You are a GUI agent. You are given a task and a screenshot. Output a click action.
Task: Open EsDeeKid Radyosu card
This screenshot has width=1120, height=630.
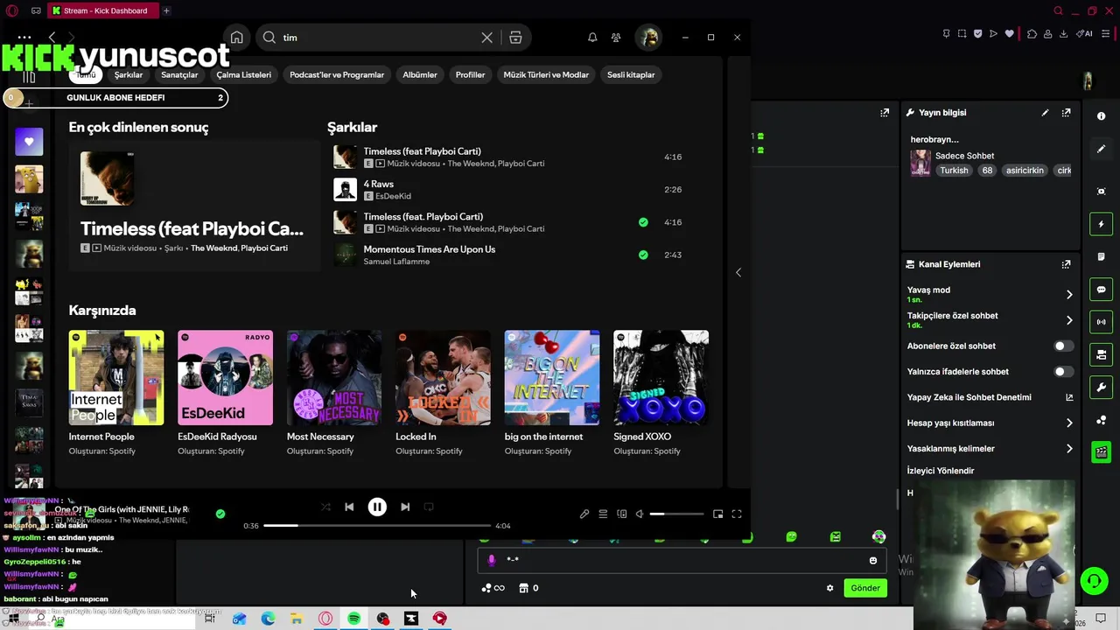coord(225,393)
